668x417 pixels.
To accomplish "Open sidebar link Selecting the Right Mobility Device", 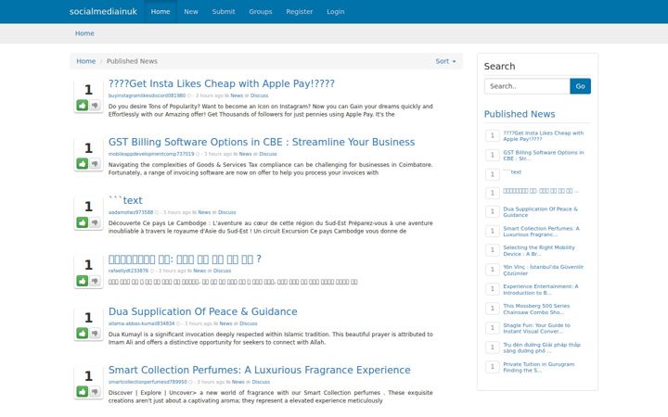I will point(539,250).
